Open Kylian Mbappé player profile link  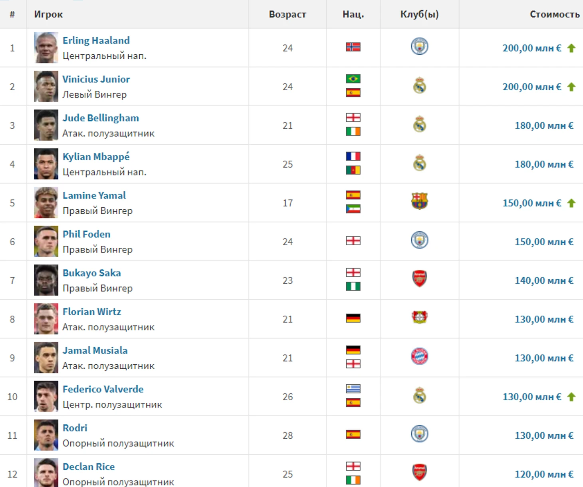coord(96,157)
